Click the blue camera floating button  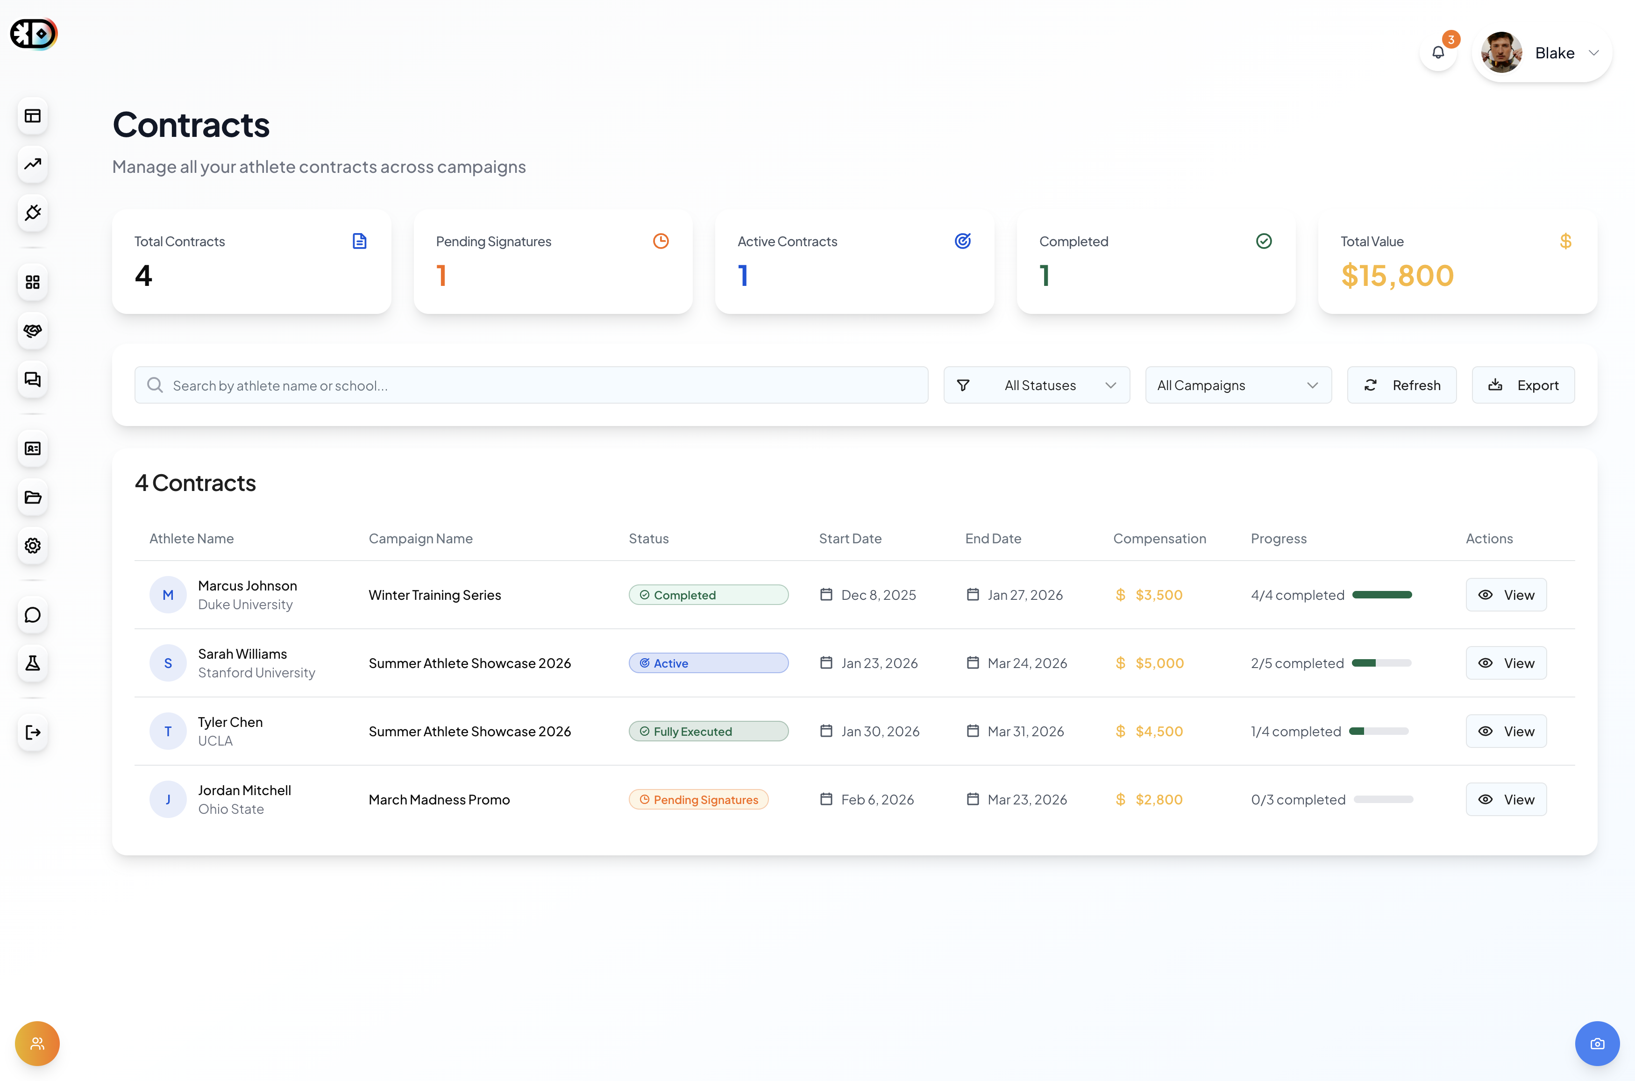point(1597,1043)
